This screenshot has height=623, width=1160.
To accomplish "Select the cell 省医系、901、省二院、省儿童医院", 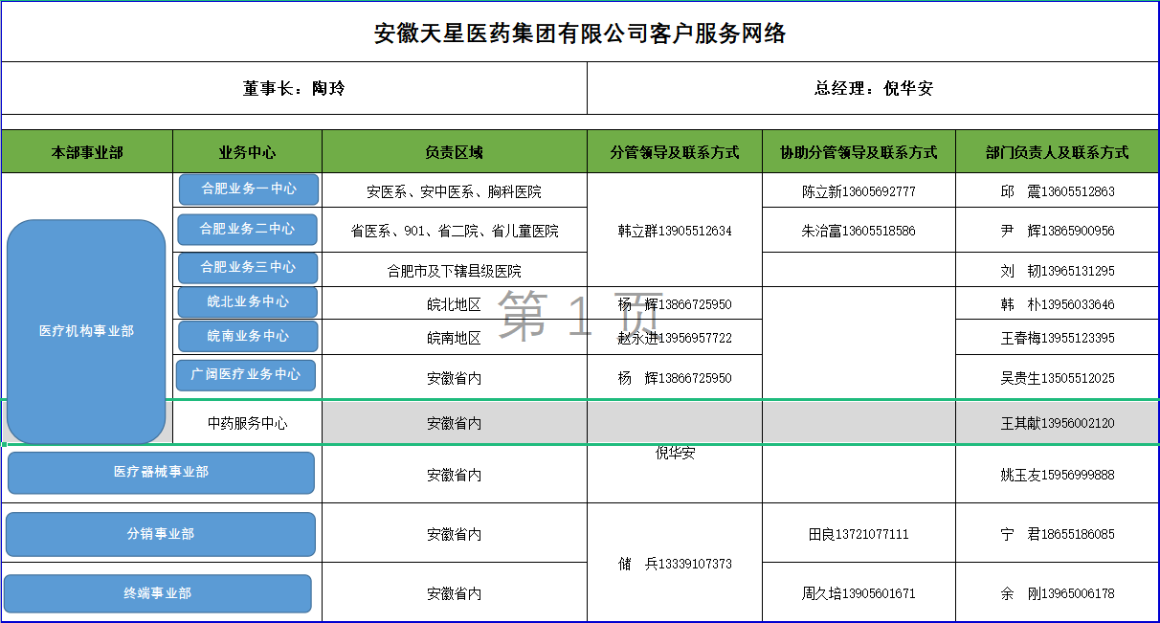I will (455, 231).
